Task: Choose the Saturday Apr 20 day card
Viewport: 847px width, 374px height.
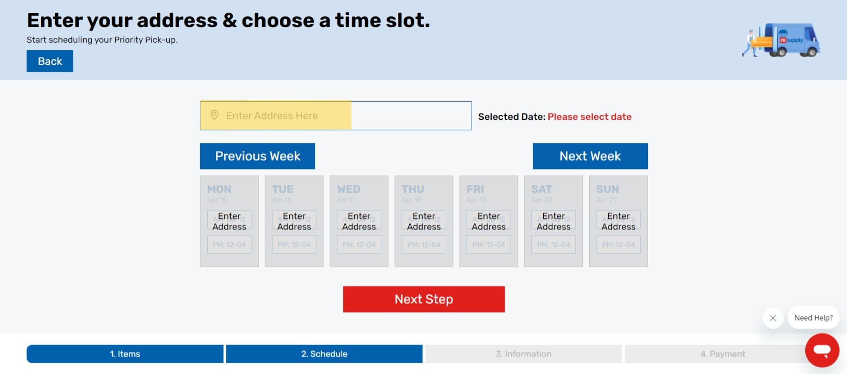Action: point(553,221)
